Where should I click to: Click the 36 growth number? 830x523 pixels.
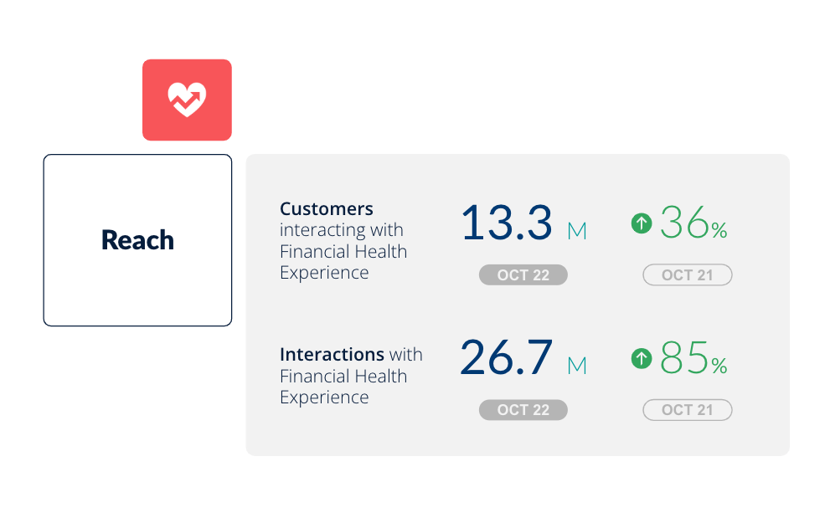click(x=684, y=223)
